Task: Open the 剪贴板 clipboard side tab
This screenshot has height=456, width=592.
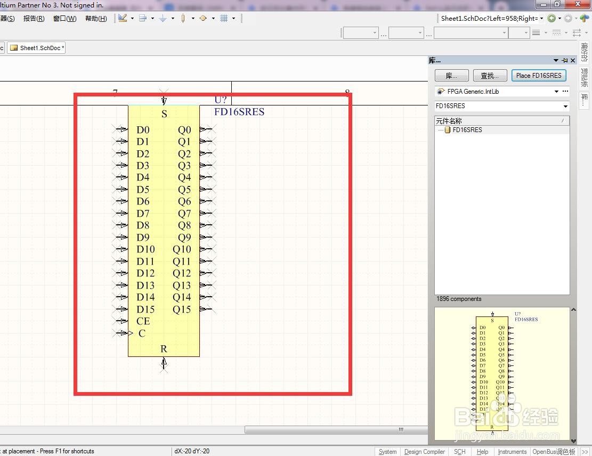Action: click(x=585, y=78)
